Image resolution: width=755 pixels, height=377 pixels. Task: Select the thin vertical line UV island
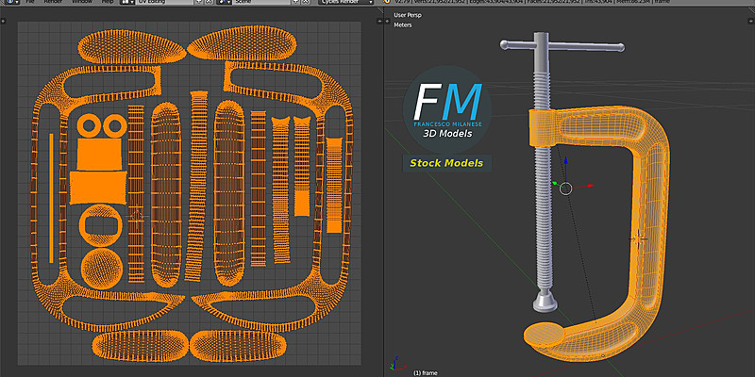pyautogui.click(x=51, y=198)
